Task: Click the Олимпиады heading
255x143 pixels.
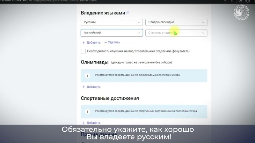Action: [95, 62]
